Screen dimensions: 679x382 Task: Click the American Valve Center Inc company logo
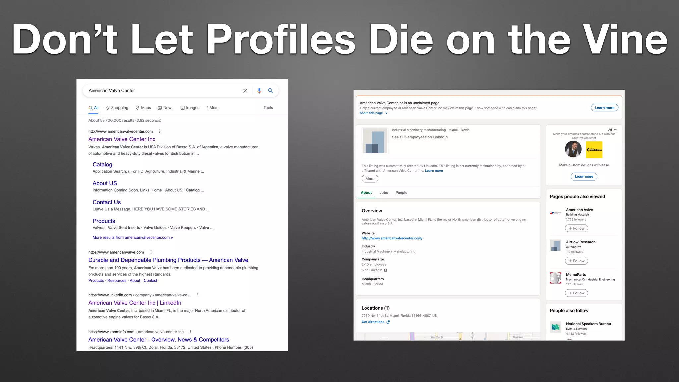point(375,141)
